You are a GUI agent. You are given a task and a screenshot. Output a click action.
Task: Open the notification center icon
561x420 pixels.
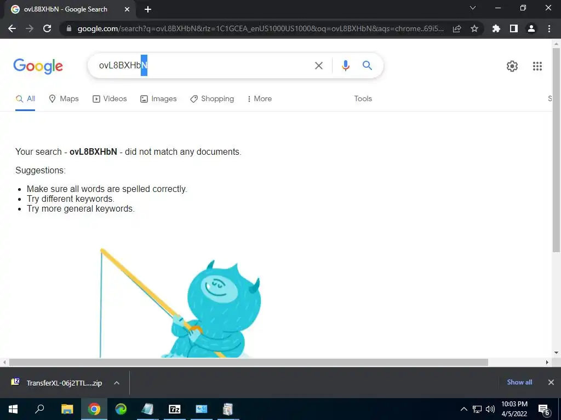pos(544,410)
